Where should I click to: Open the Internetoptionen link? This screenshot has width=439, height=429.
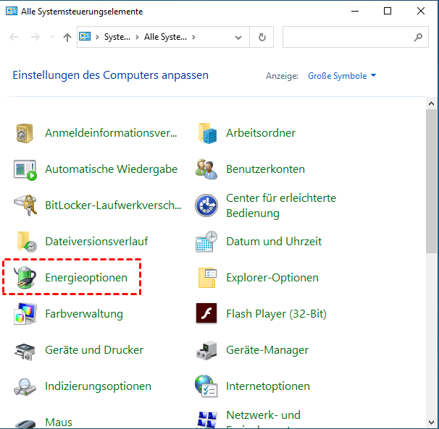click(x=268, y=386)
